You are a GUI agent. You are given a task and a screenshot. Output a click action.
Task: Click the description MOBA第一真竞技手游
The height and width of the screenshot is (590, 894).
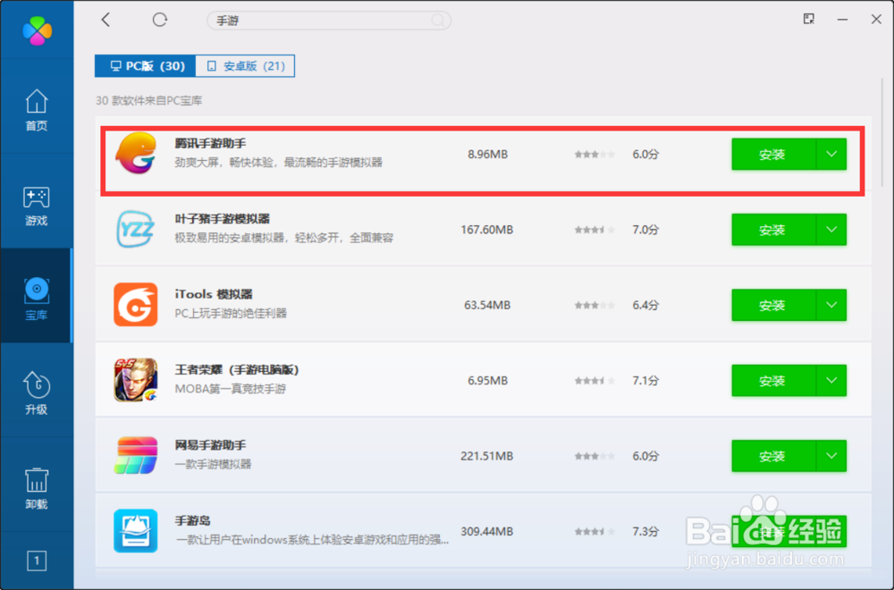[231, 389]
